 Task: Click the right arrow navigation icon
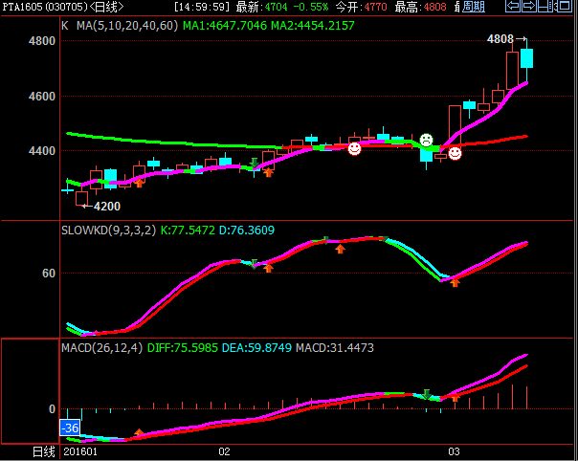tap(528, 6)
